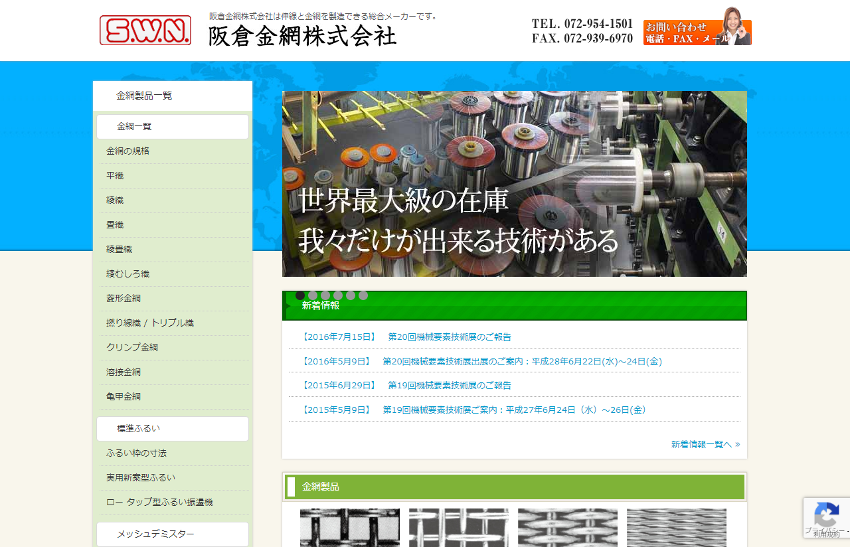Select the fifth carousel slide dot

click(351, 295)
